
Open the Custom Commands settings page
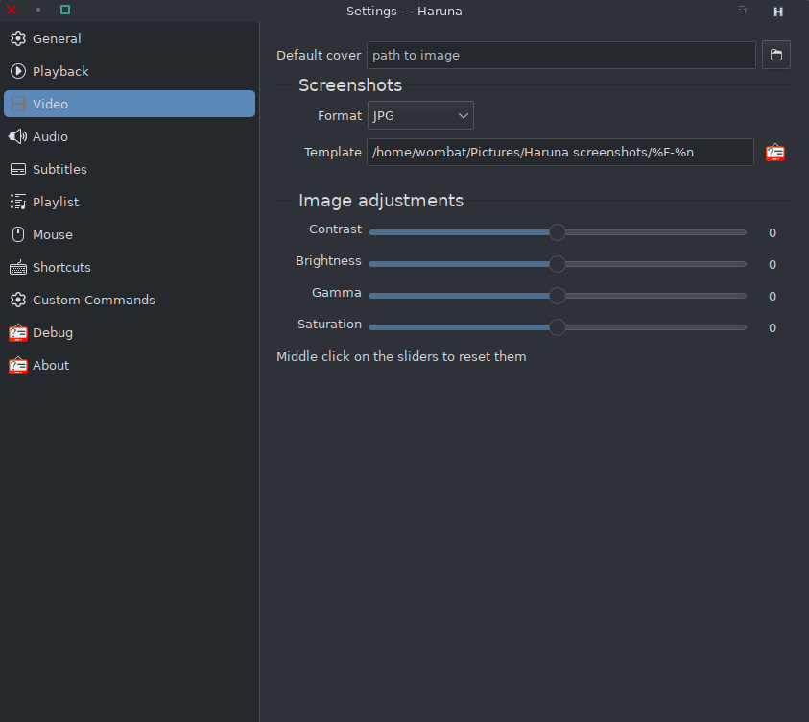93,300
